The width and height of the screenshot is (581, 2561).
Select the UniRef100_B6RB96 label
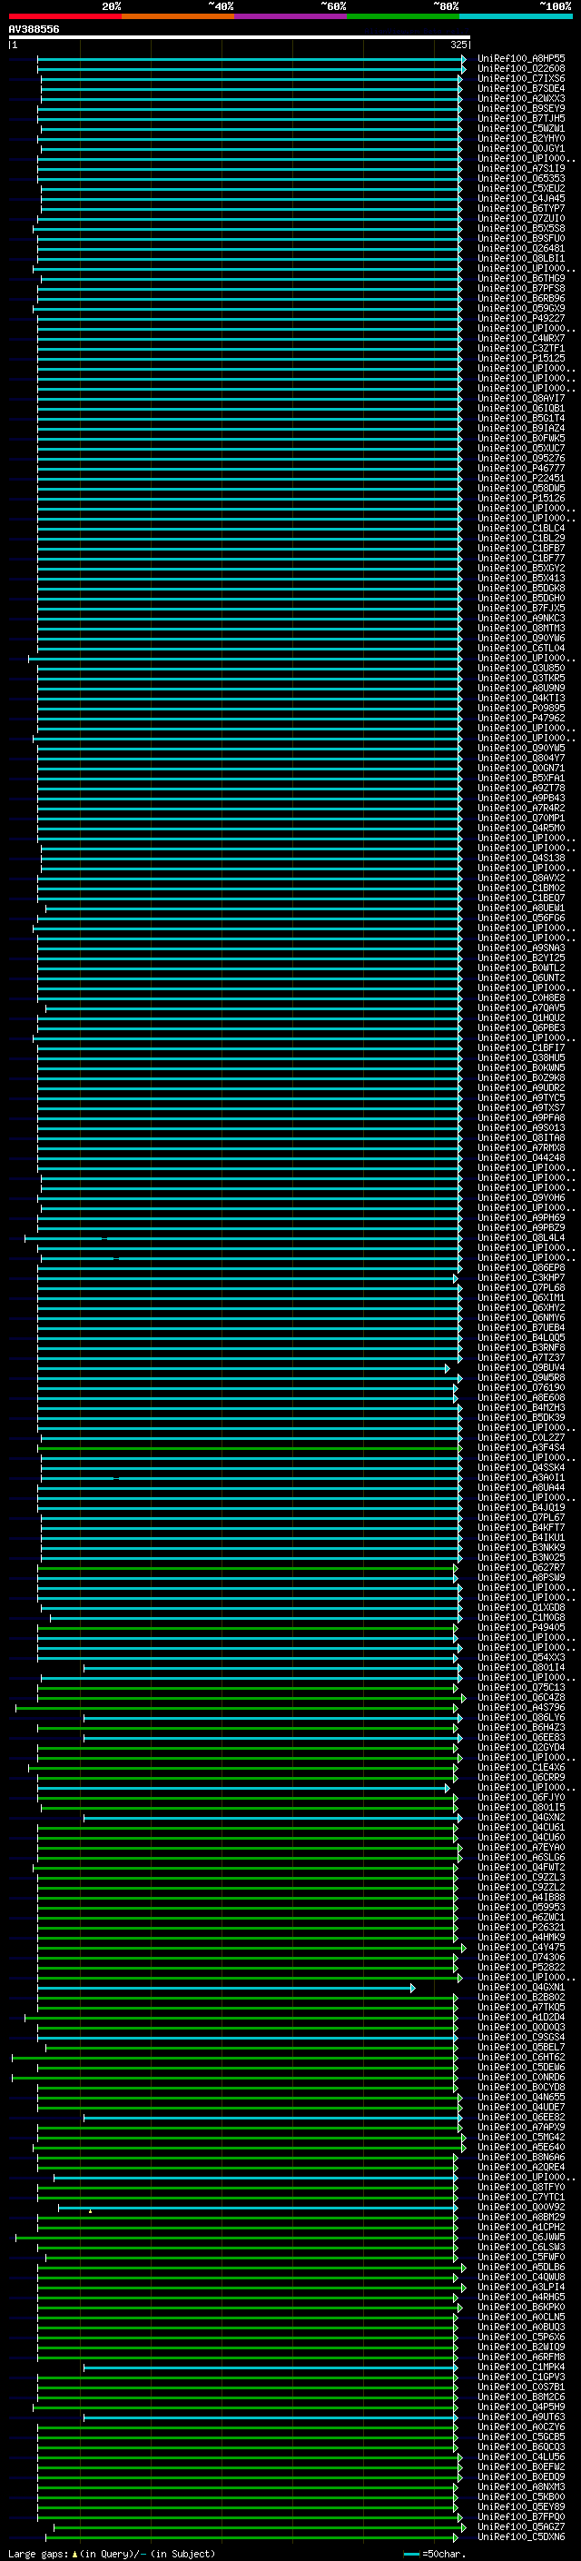pos(520,298)
